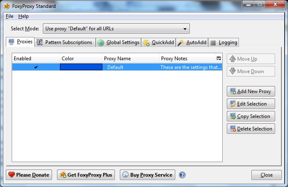Click the Buy Proxy Service button

147,175
